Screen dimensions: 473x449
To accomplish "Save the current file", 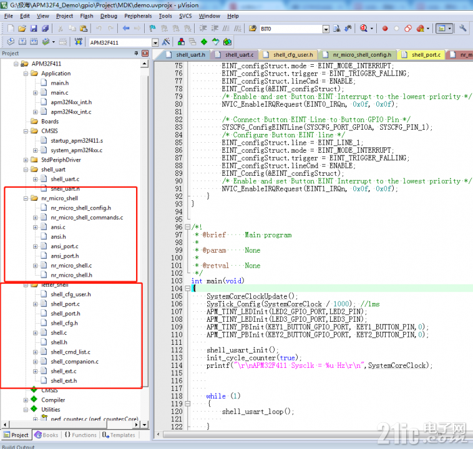I will click(34, 28).
